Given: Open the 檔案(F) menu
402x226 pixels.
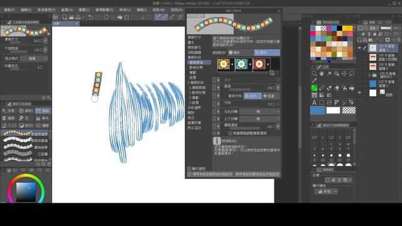Looking at the screenshot, I should (x=9, y=10).
